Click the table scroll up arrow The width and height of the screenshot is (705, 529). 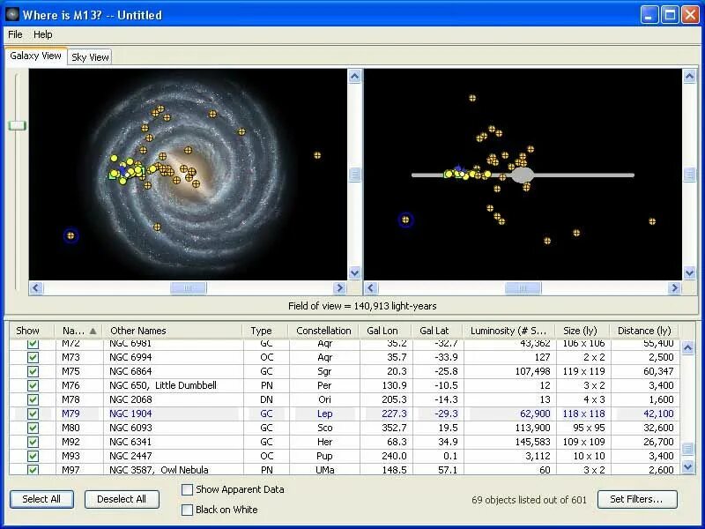click(688, 347)
